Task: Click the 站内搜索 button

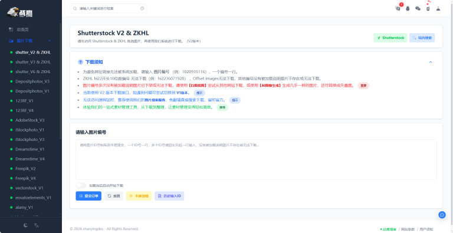Action: coord(422,38)
